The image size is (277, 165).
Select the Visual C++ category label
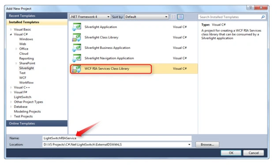coord(22,87)
